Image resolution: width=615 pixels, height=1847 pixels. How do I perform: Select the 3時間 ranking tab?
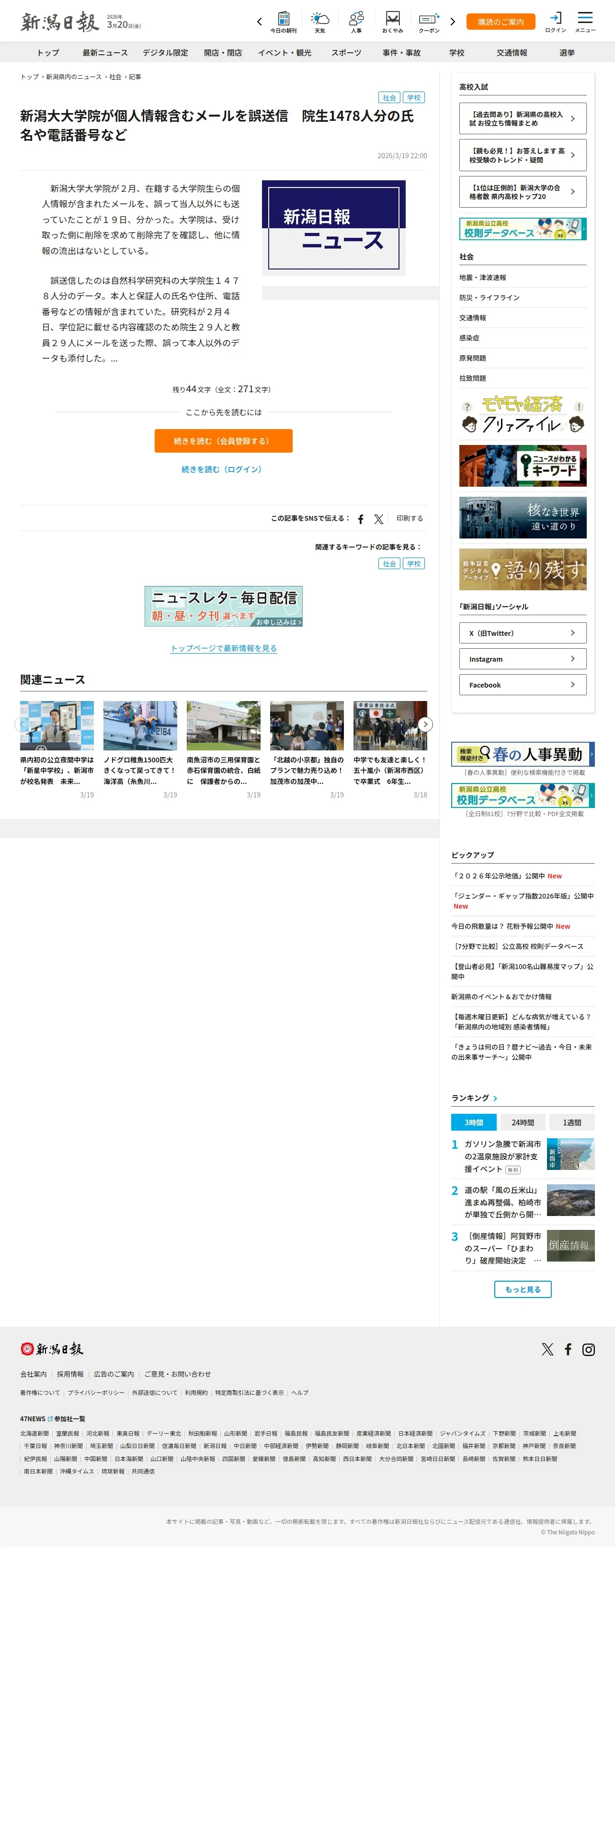point(473,1122)
